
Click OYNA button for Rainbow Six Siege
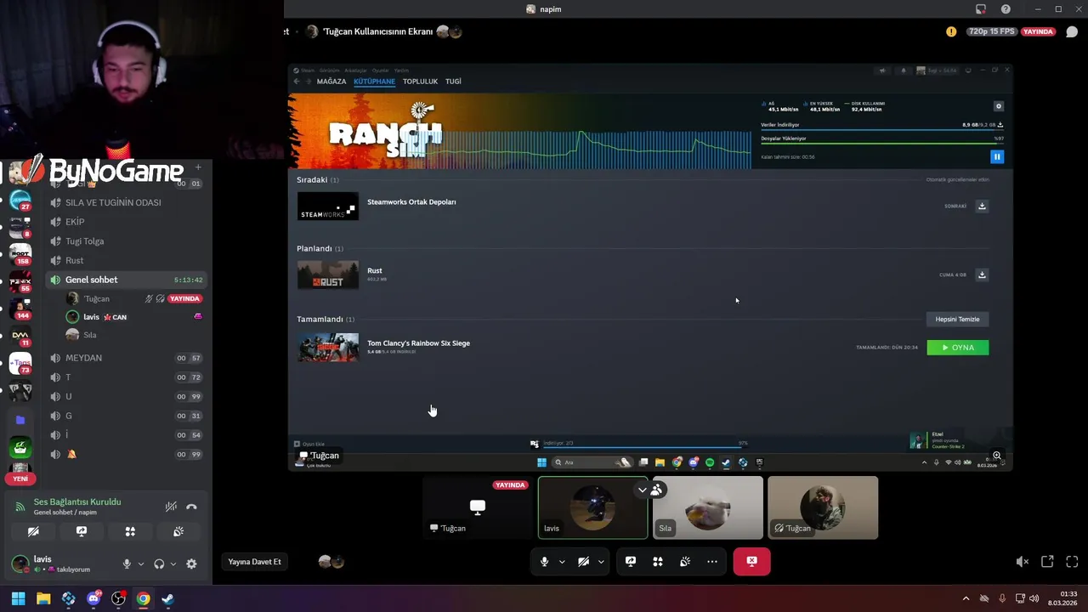click(958, 348)
